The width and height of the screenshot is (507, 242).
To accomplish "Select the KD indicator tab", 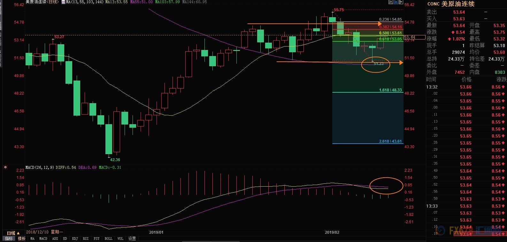I will pyautogui.click(x=65, y=238).
